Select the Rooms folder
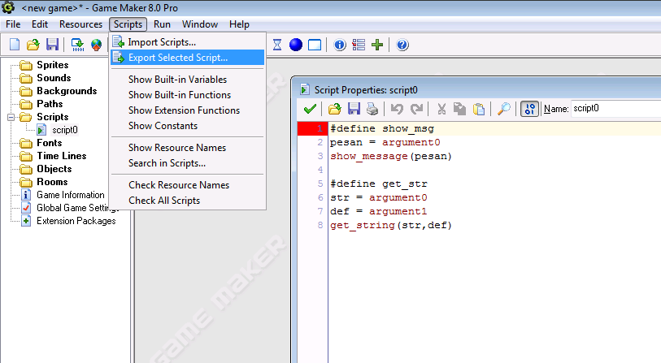This screenshot has width=661, height=363. pos(52,183)
